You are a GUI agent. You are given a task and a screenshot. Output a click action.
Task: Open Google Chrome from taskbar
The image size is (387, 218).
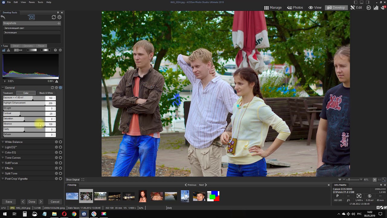(x=74, y=214)
